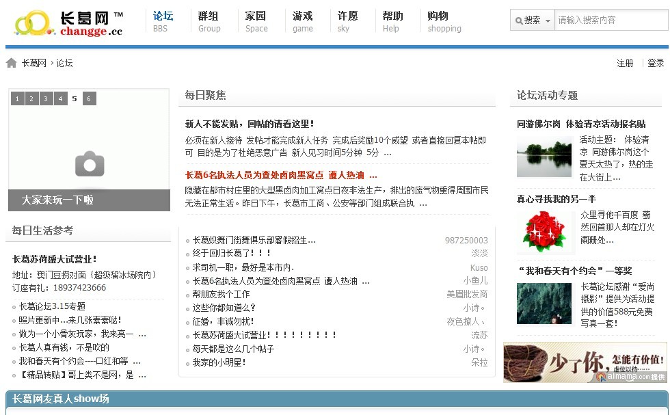Open the 家园 Space nav tab
This screenshot has width=670, height=415.
(256, 22)
